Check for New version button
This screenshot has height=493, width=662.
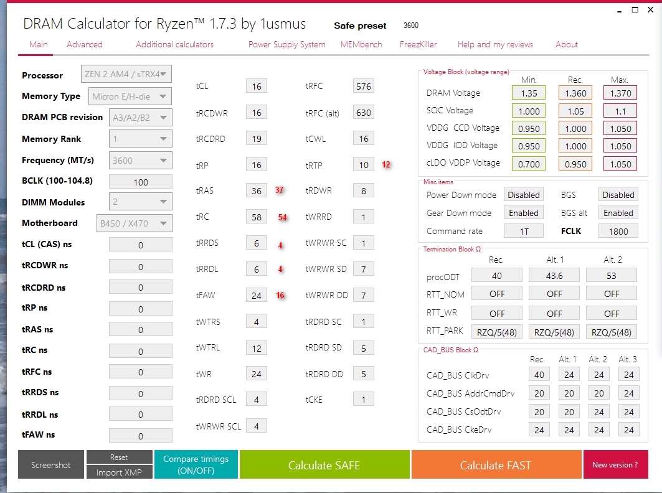pos(615,465)
